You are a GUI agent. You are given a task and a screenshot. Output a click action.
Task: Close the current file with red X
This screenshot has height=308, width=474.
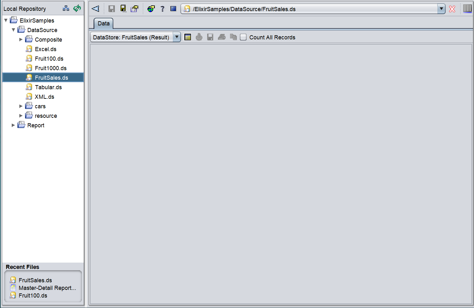[x=452, y=9]
